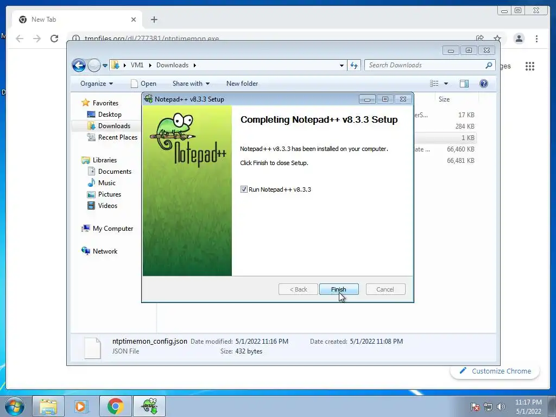
Task: Open Chrome profile icon
Action: [x=519, y=39]
